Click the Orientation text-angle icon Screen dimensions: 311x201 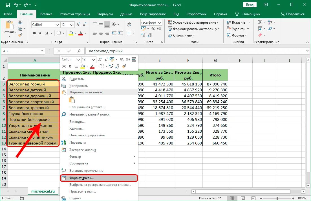coord(114,24)
